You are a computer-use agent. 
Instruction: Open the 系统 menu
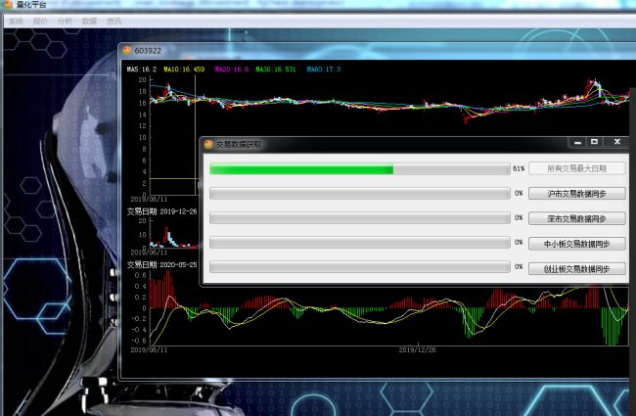pyautogui.click(x=16, y=20)
